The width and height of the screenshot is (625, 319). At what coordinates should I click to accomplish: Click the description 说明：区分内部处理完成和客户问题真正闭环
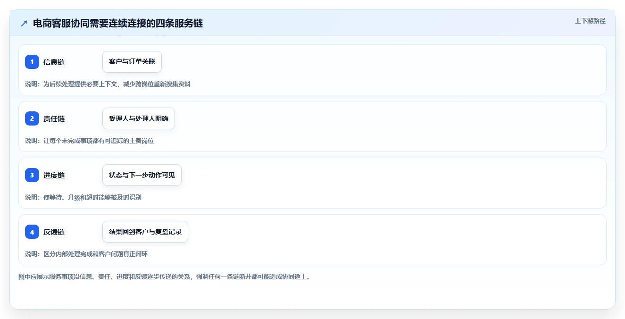coord(86,254)
